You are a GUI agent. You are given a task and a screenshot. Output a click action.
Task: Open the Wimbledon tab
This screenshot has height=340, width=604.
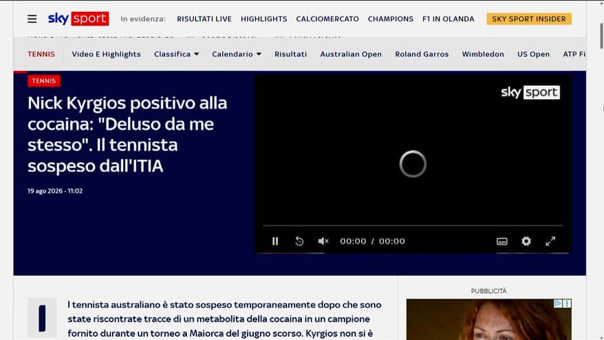[x=483, y=54]
